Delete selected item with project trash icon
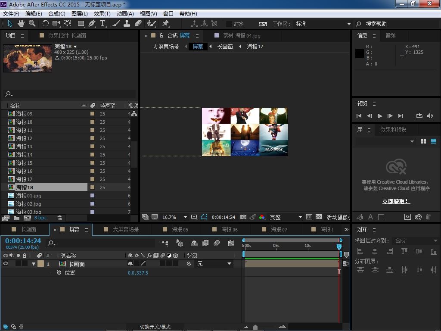 pyautogui.click(x=60, y=218)
